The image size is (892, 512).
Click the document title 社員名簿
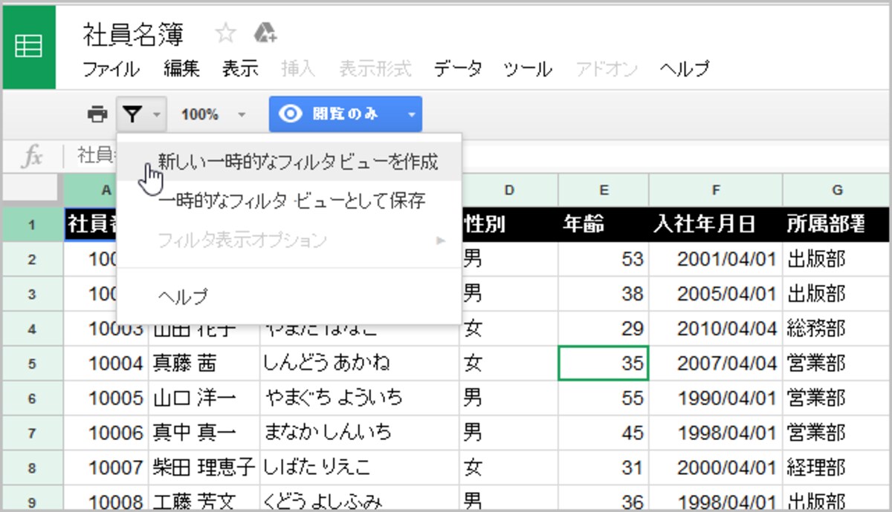pos(134,34)
